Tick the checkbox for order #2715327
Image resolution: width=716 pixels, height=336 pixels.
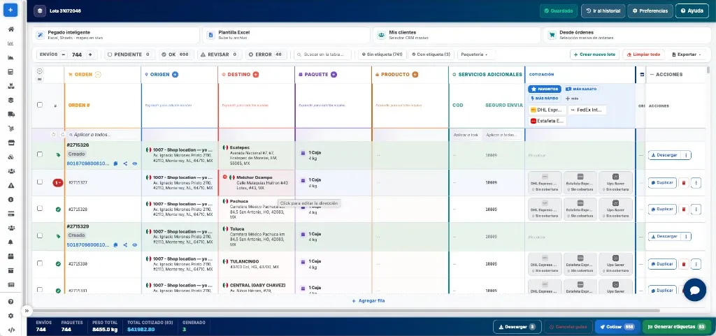click(x=40, y=182)
